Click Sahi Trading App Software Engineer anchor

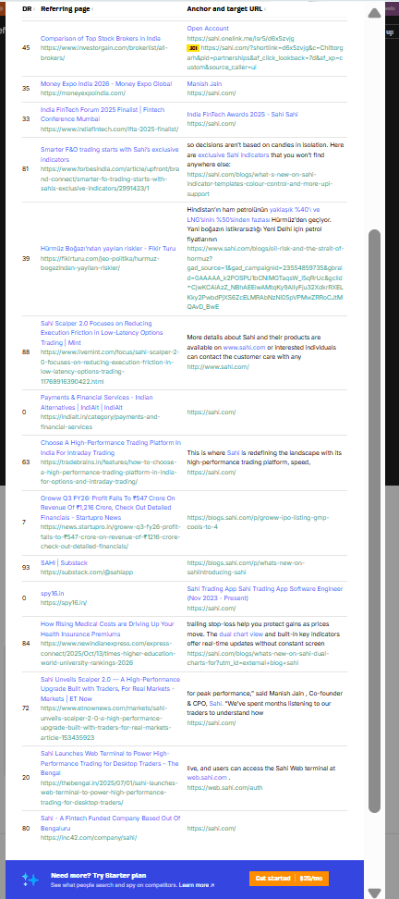(x=264, y=594)
